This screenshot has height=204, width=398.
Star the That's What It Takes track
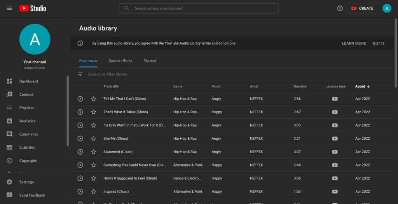coord(93,112)
